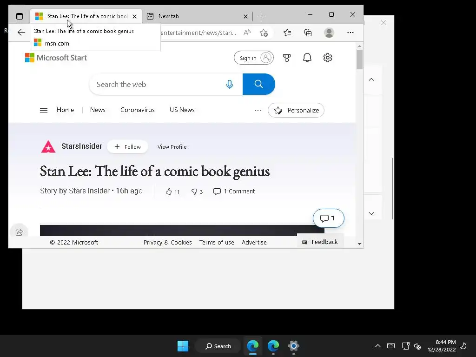
Task: Select the US News navigation item
Action: 182,110
